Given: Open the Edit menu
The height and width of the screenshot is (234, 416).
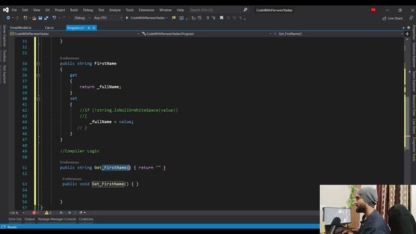Looking at the screenshot, I should click(25, 10).
